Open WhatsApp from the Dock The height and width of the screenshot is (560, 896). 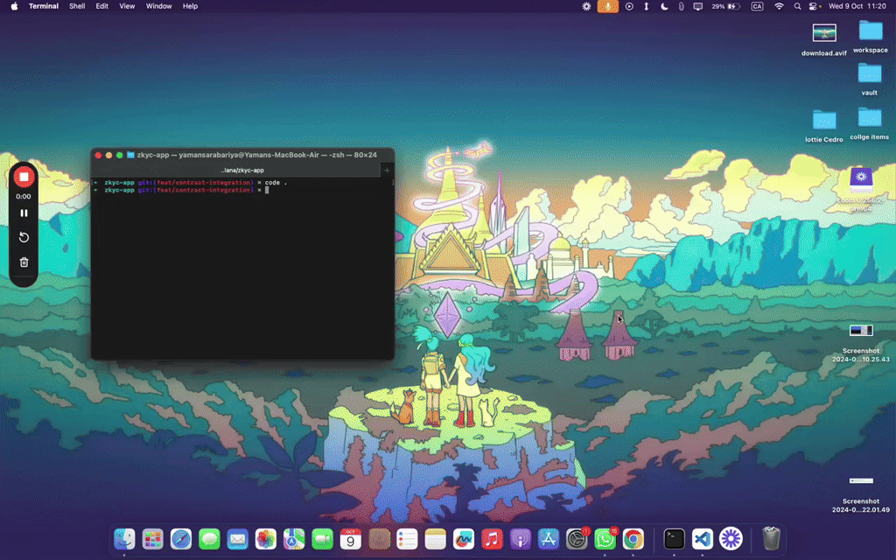605,538
